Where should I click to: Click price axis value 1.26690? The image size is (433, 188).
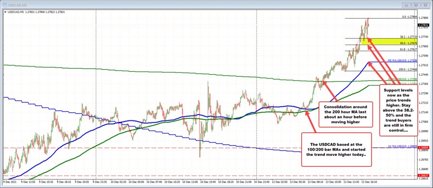(x=423, y=169)
